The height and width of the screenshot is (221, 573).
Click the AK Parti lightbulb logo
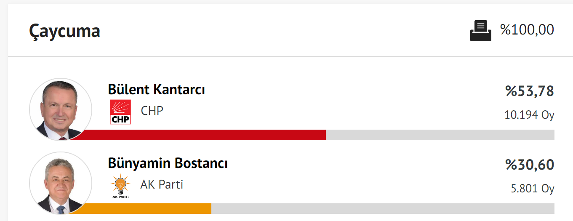click(x=120, y=186)
